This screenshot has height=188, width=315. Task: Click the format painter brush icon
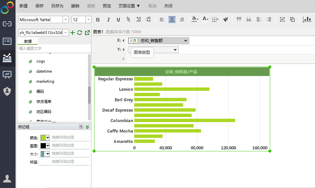pyautogui.click(x=226, y=20)
